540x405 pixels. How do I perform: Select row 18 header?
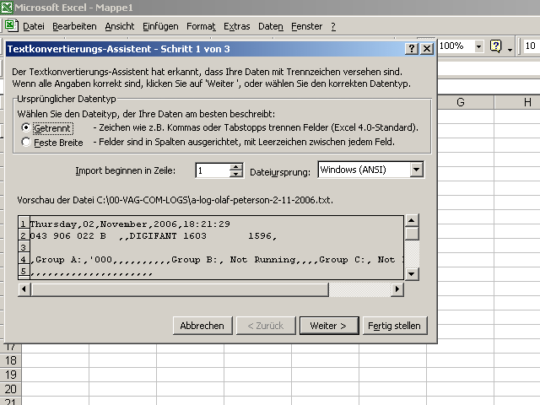11,360
